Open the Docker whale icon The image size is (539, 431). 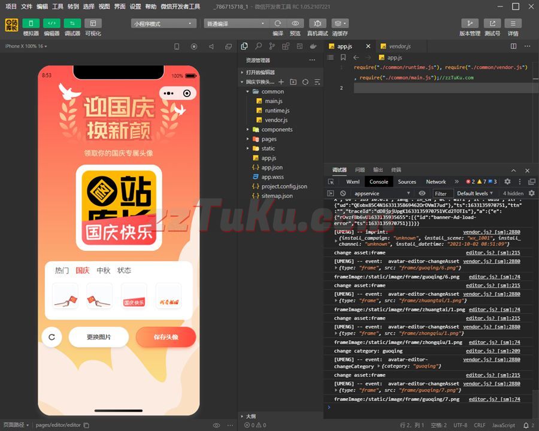tap(313, 46)
